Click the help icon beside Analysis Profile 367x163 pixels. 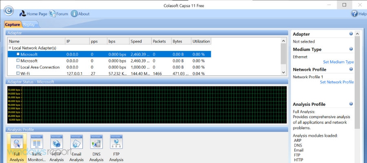click(x=351, y=104)
